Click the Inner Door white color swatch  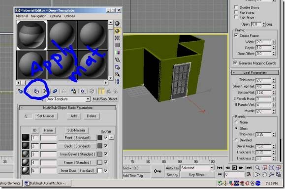[100, 170]
